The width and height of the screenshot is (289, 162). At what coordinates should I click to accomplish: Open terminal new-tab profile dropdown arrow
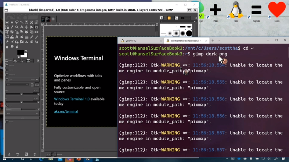219,41
